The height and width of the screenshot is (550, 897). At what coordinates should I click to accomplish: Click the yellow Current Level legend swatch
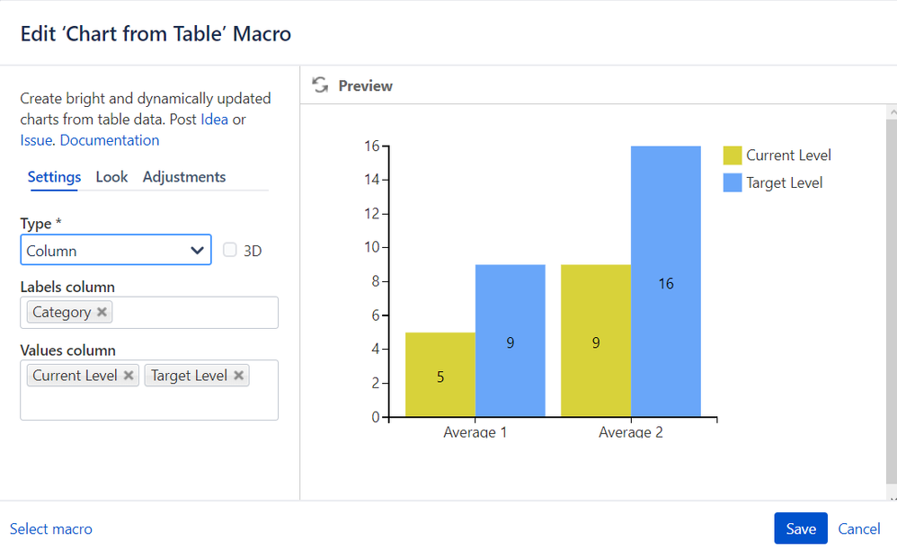coord(733,155)
